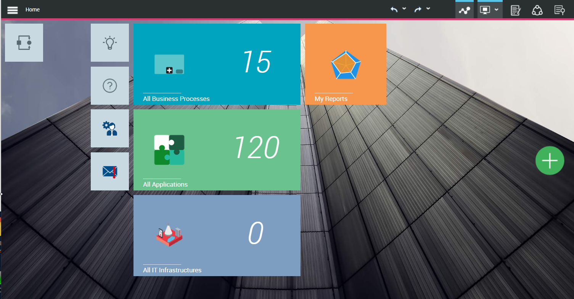Open the hamburger main menu
This screenshot has height=299, width=574.
(13, 10)
